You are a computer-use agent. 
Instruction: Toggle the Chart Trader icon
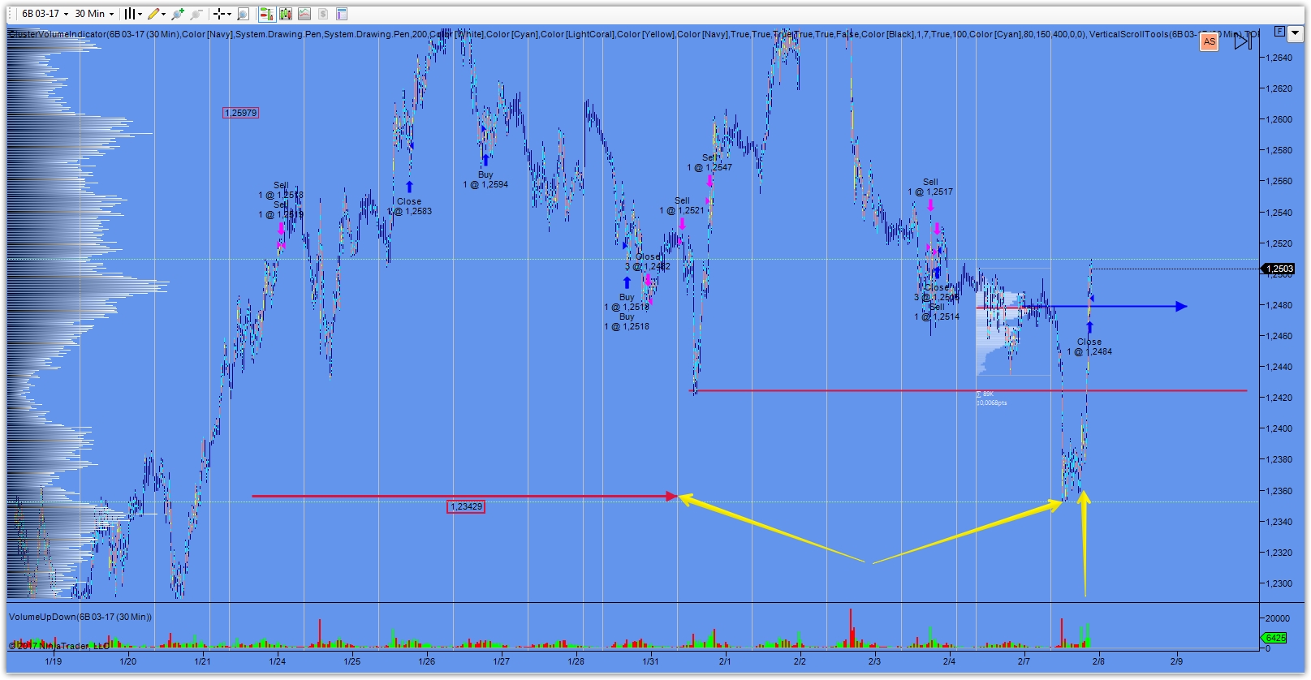click(266, 14)
